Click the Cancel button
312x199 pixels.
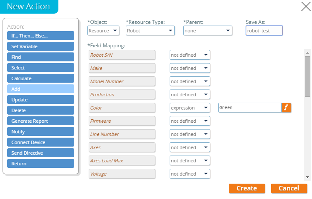289,188
